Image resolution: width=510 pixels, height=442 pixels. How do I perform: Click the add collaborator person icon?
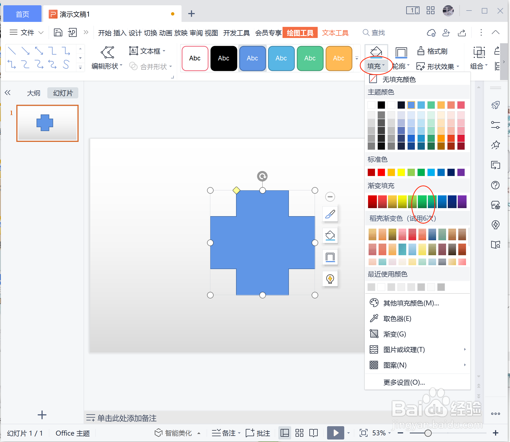[x=446, y=33]
